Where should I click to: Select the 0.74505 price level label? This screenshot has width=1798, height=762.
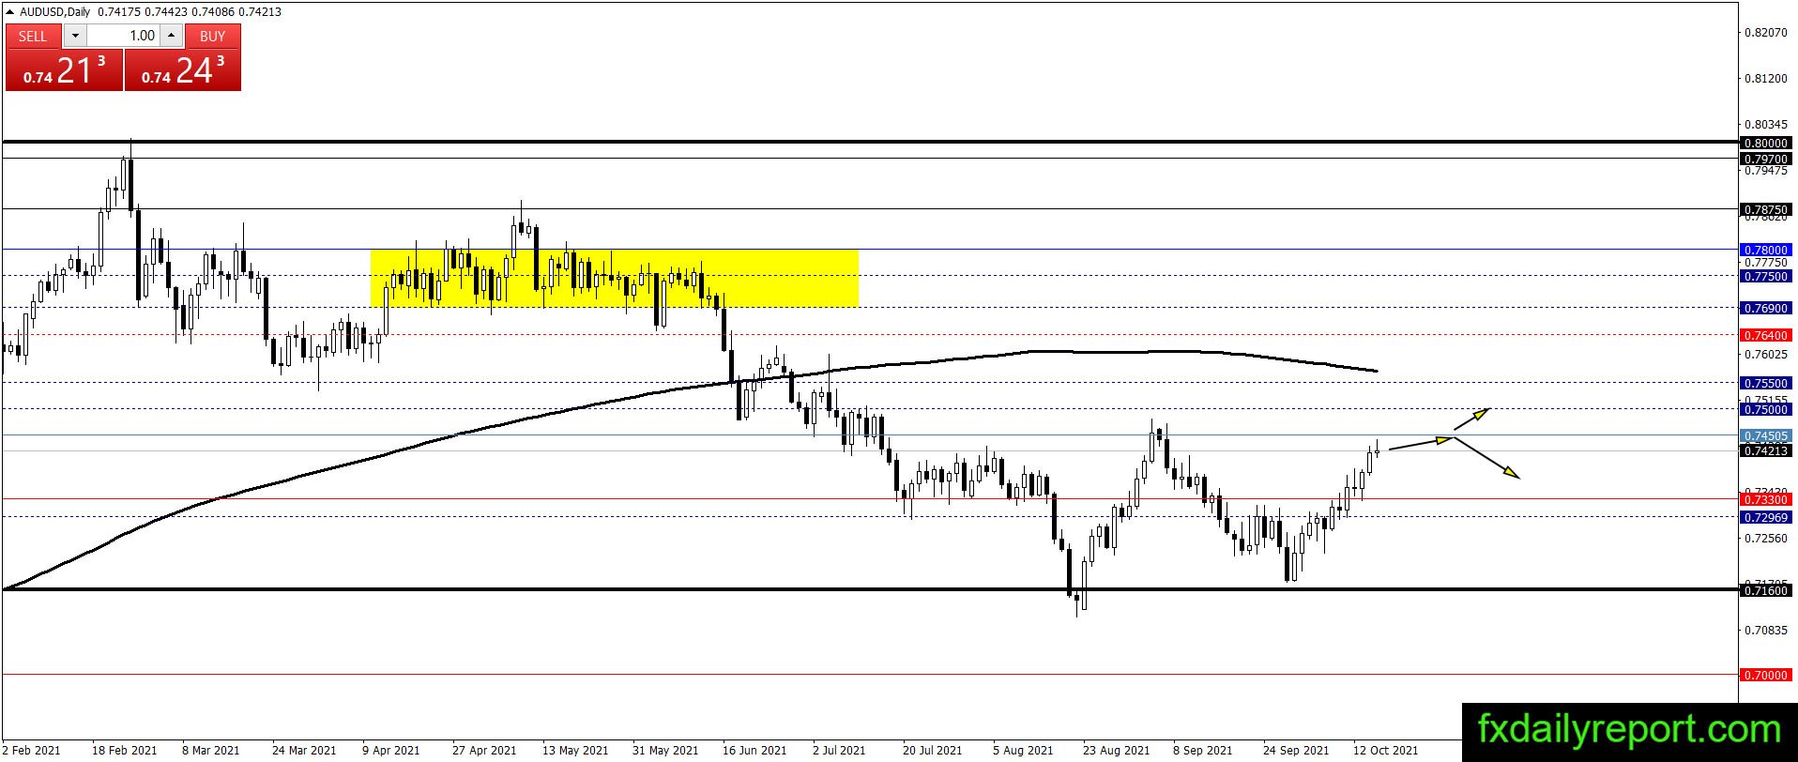pyautogui.click(x=1765, y=436)
